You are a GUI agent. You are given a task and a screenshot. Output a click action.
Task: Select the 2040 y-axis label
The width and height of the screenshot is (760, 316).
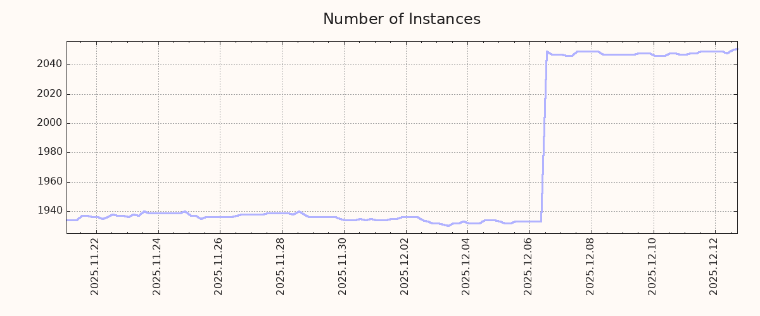pos(49,64)
